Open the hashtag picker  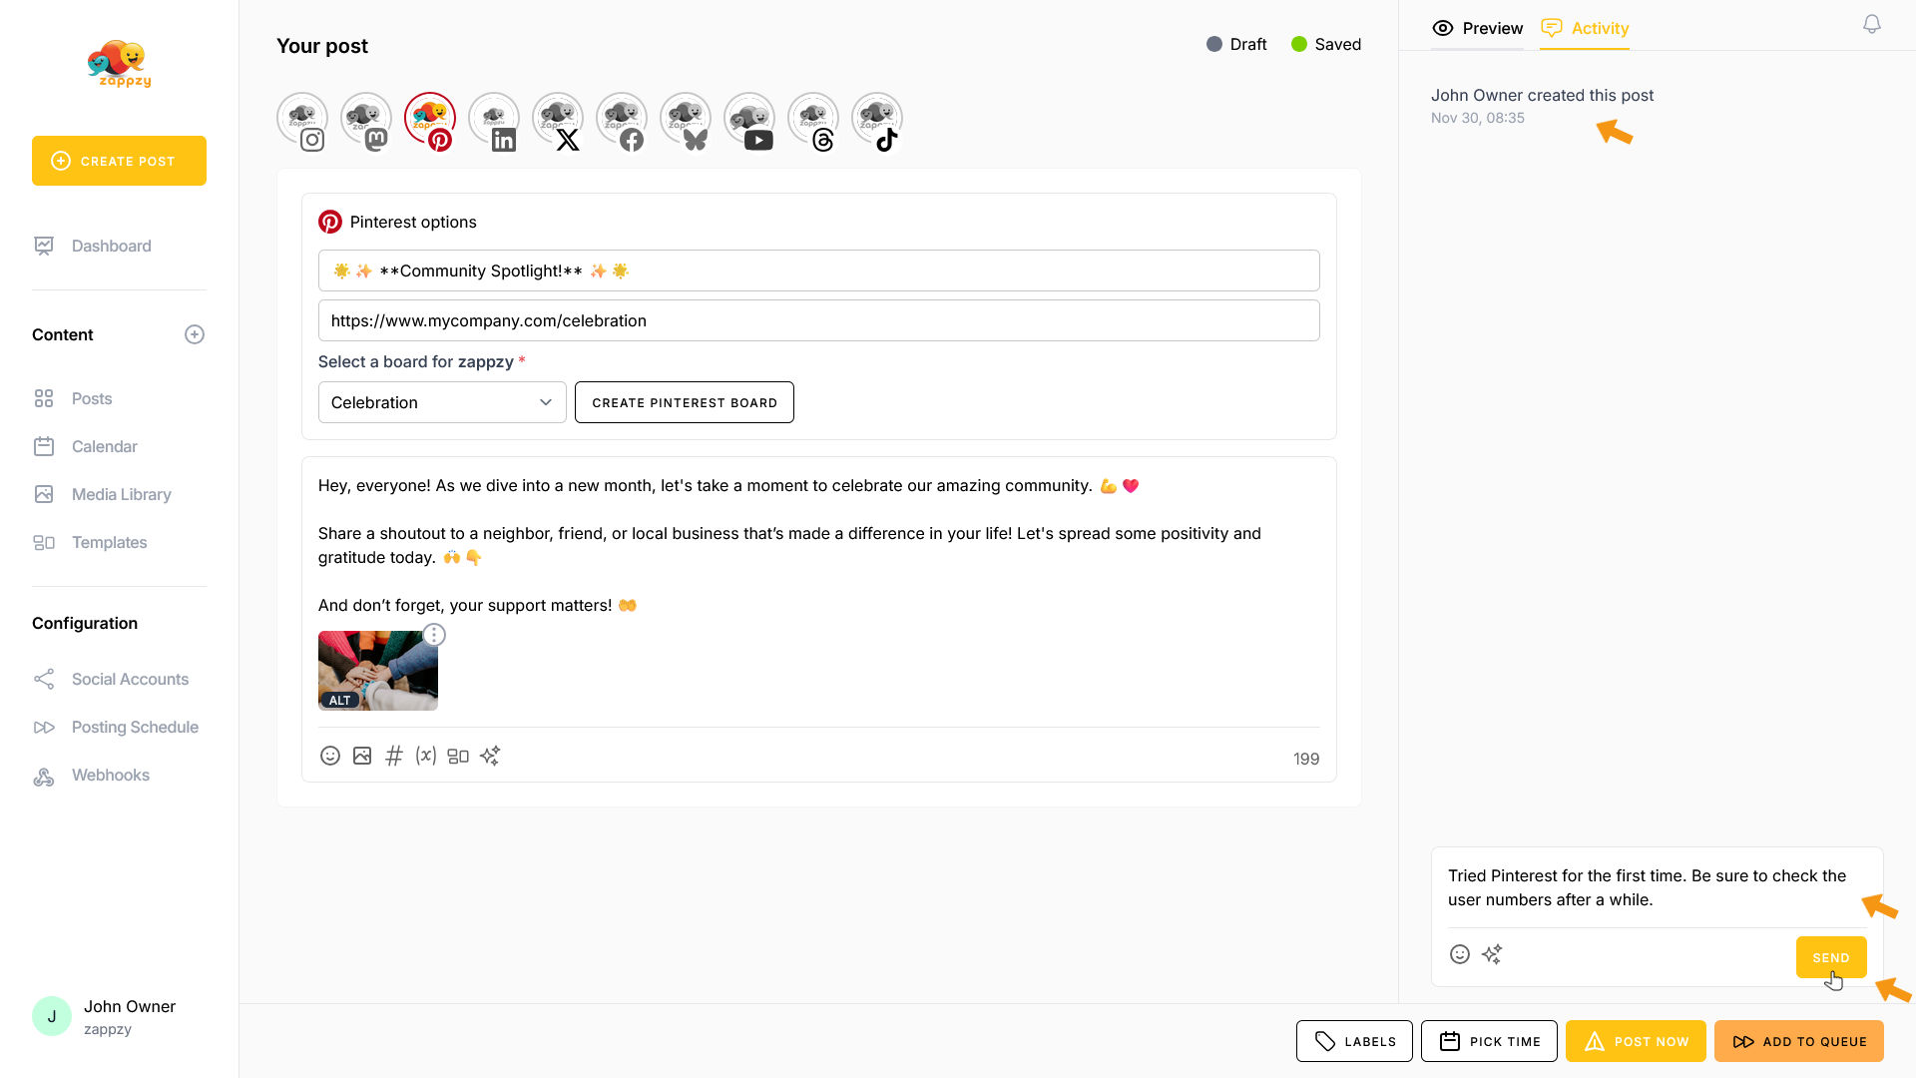tap(394, 756)
